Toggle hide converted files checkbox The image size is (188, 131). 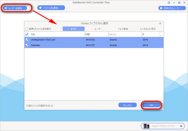[x=27, y=29]
